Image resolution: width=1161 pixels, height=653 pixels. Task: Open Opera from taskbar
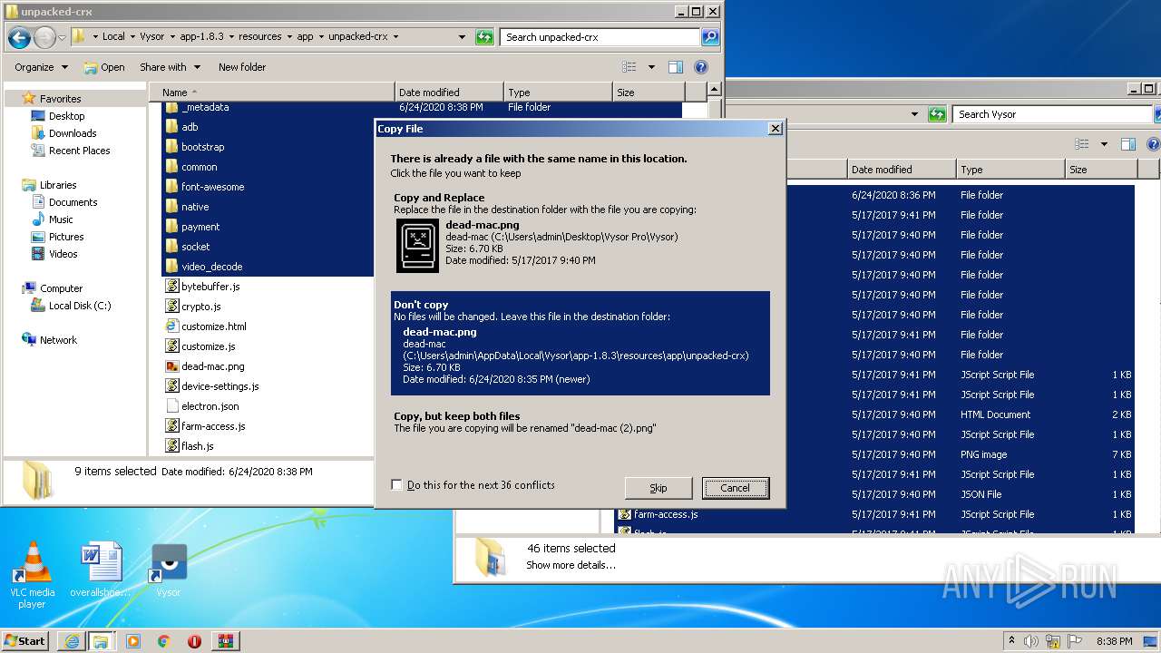[194, 641]
